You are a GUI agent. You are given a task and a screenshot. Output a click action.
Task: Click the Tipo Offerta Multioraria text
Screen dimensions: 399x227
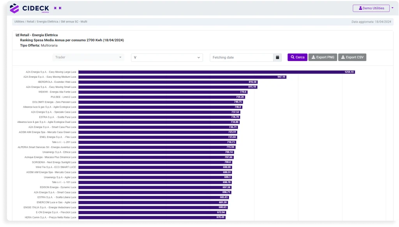(39, 45)
